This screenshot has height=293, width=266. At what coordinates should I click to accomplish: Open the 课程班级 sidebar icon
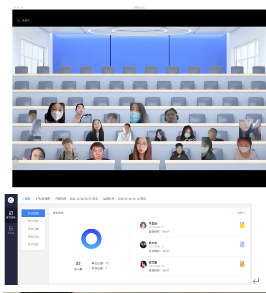pyautogui.click(x=11, y=214)
